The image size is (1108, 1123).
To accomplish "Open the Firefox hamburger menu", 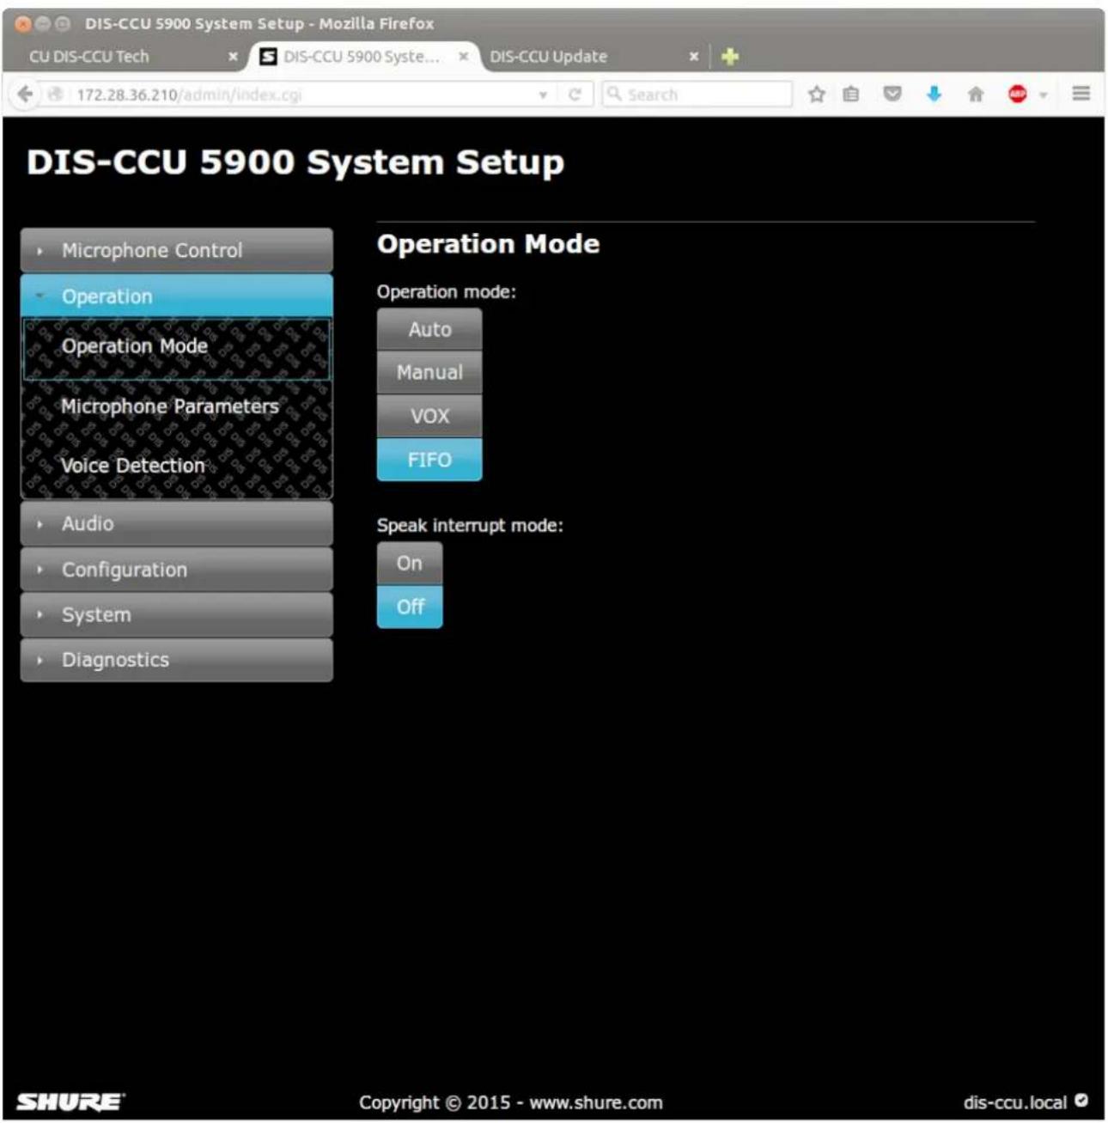I will 1081,94.
